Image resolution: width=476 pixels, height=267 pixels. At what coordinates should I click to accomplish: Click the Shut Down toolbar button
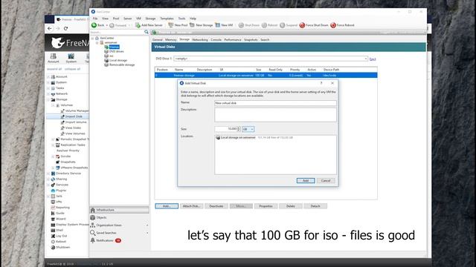point(249,25)
